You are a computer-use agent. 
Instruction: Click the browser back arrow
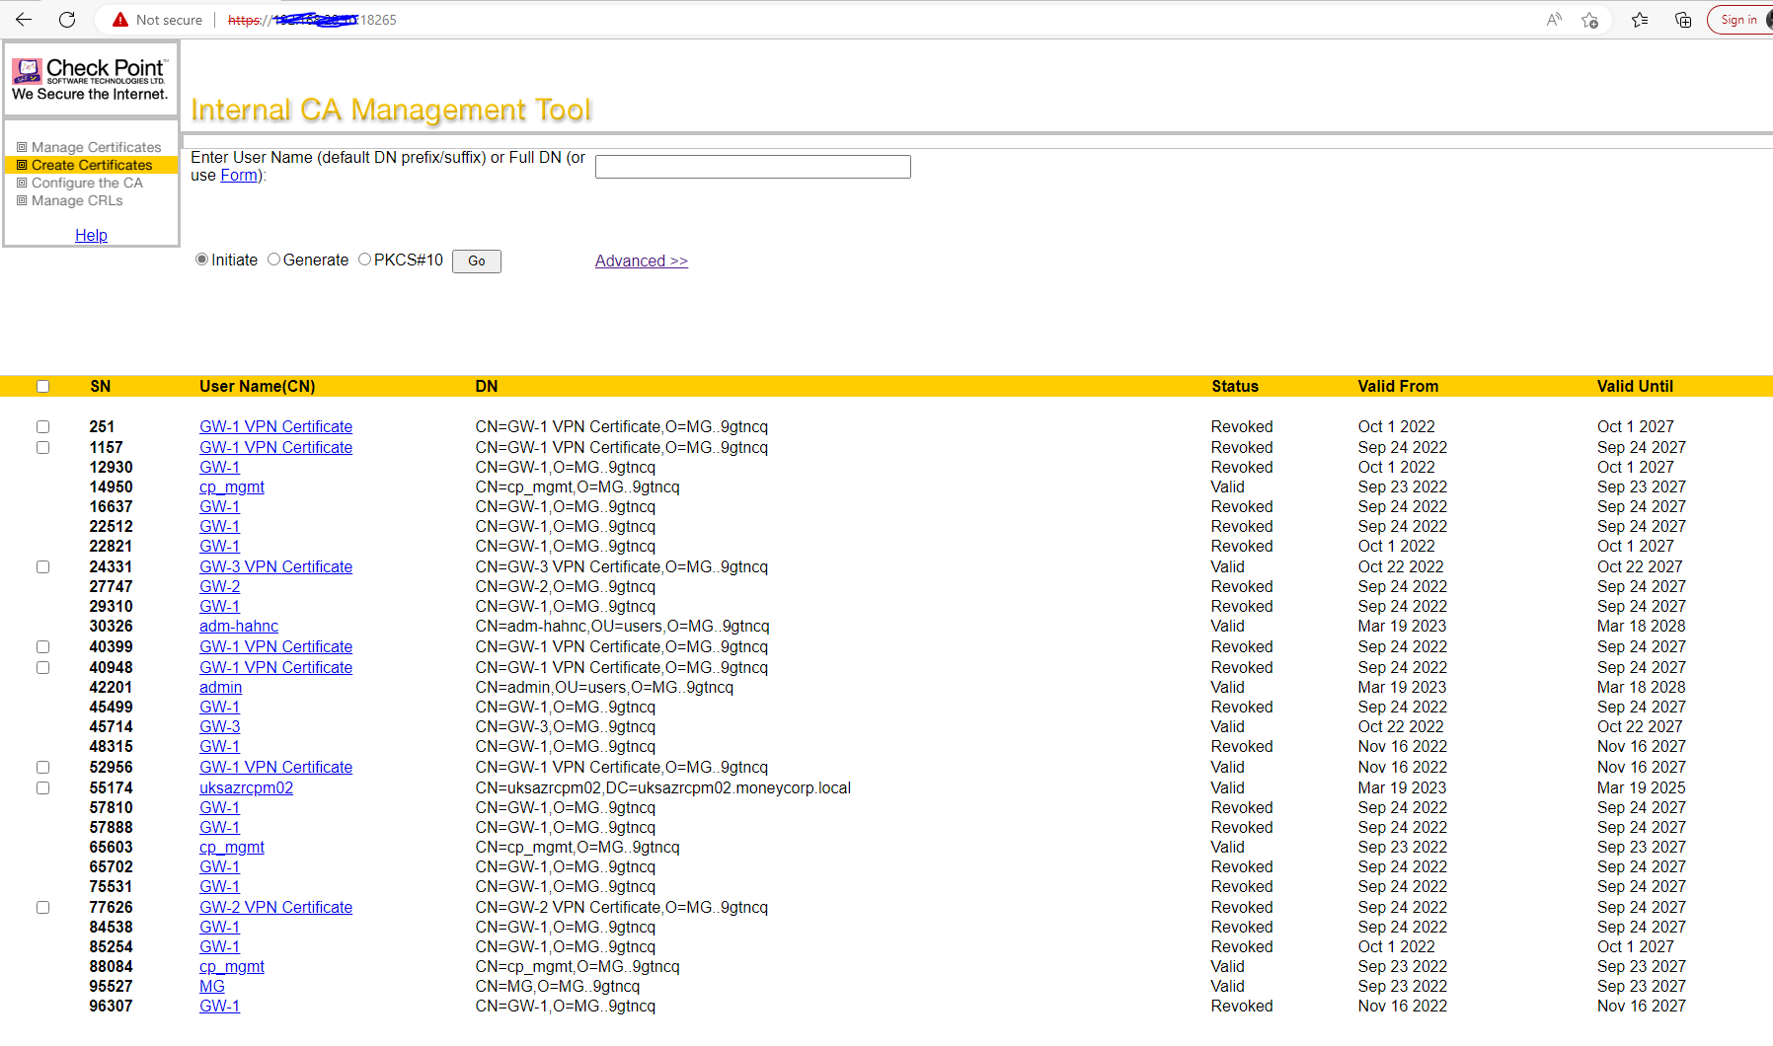(24, 20)
